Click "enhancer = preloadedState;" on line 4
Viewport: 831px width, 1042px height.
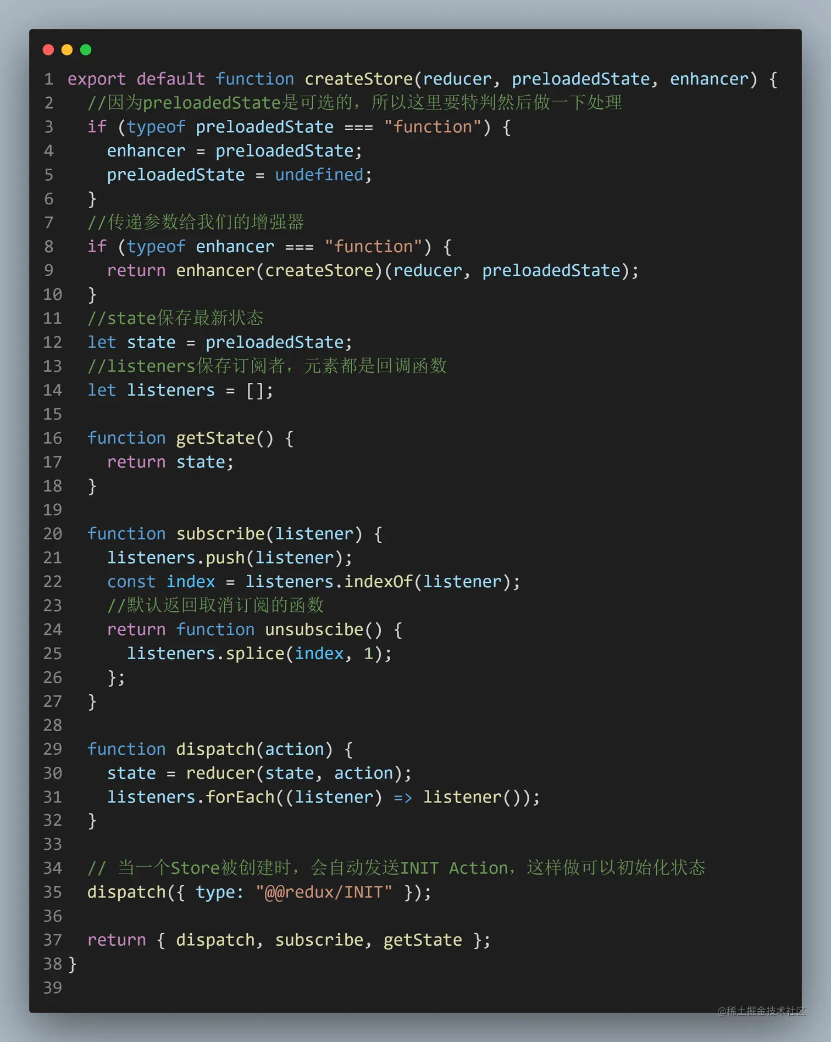tap(235, 151)
